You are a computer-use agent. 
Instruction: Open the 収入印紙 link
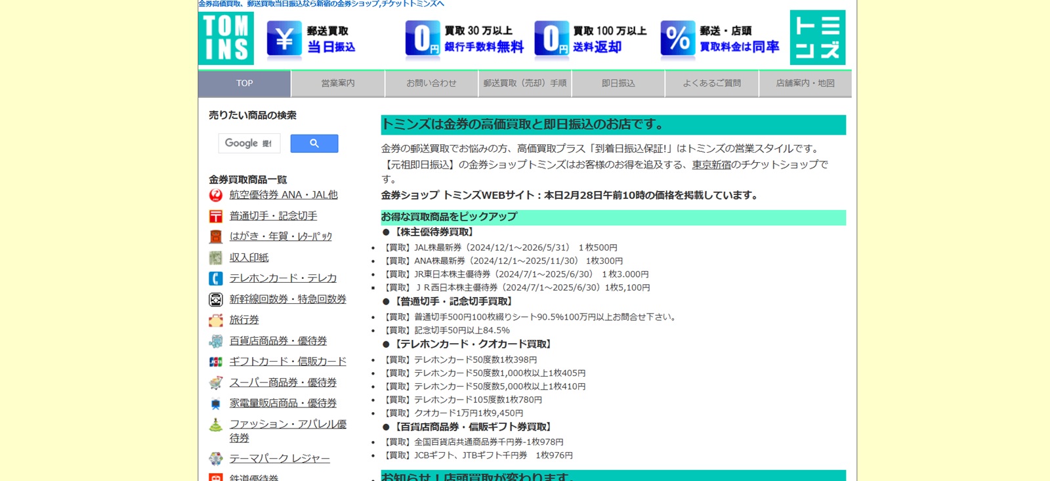[x=249, y=258]
